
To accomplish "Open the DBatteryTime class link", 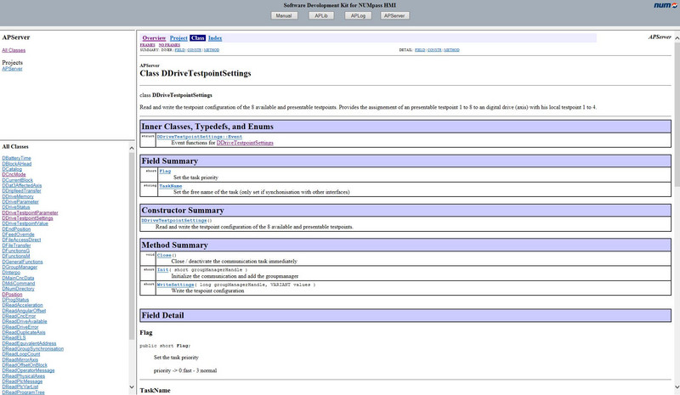I will (x=16, y=158).
